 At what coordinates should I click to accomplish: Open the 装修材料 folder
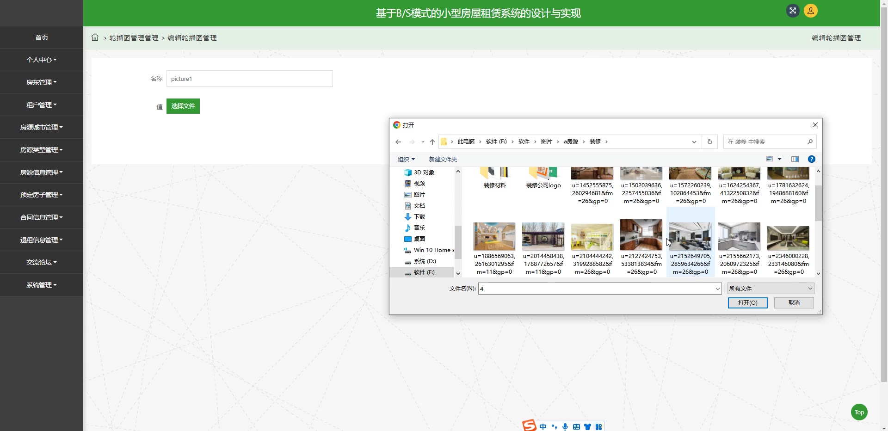494,178
